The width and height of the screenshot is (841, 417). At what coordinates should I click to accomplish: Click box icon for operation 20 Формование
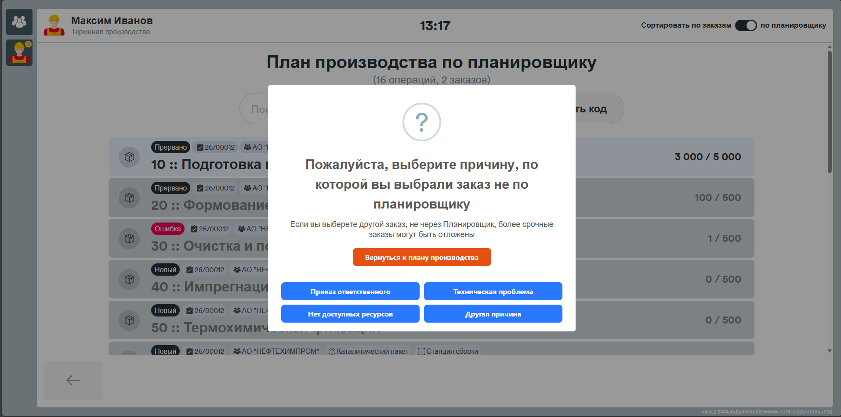pyautogui.click(x=129, y=198)
